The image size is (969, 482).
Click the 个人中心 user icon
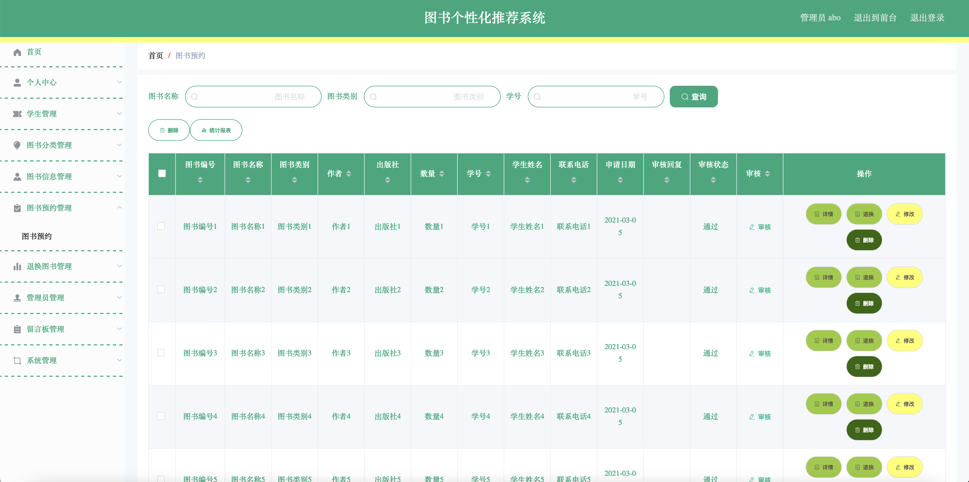click(17, 83)
